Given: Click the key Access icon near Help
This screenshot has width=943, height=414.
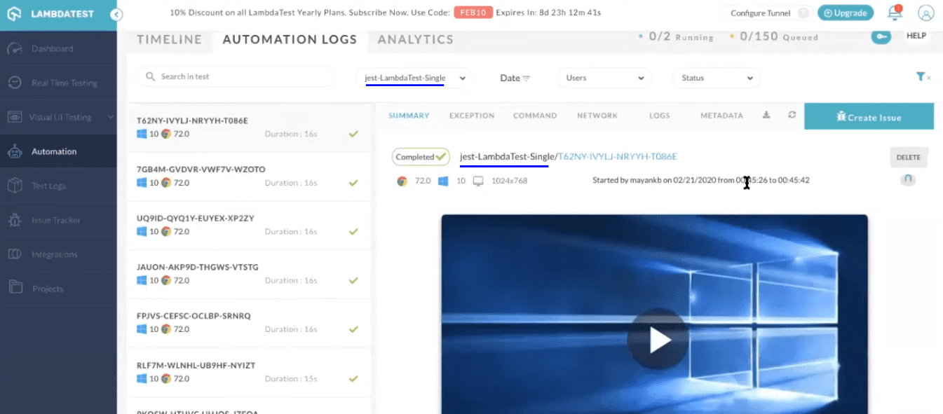Looking at the screenshot, I should (x=881, y=37).
